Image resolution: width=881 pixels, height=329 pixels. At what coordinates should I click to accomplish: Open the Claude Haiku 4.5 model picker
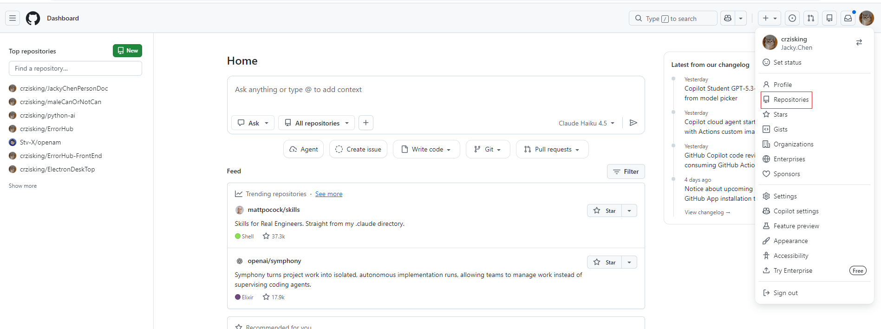(587, 123)
